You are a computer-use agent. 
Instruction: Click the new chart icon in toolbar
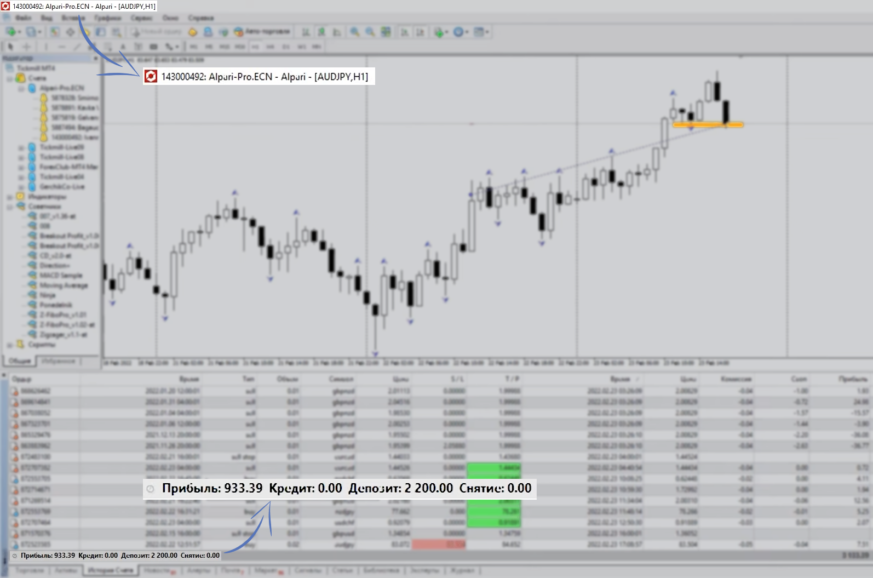coord(12,32)
